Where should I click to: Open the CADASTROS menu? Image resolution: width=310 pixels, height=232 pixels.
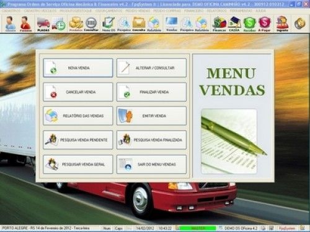click(x=11, y=11)
